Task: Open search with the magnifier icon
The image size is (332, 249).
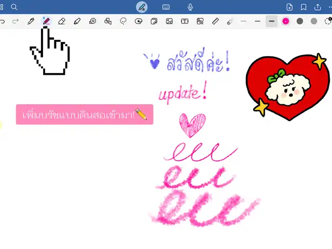Action: (x=14, y=7)
